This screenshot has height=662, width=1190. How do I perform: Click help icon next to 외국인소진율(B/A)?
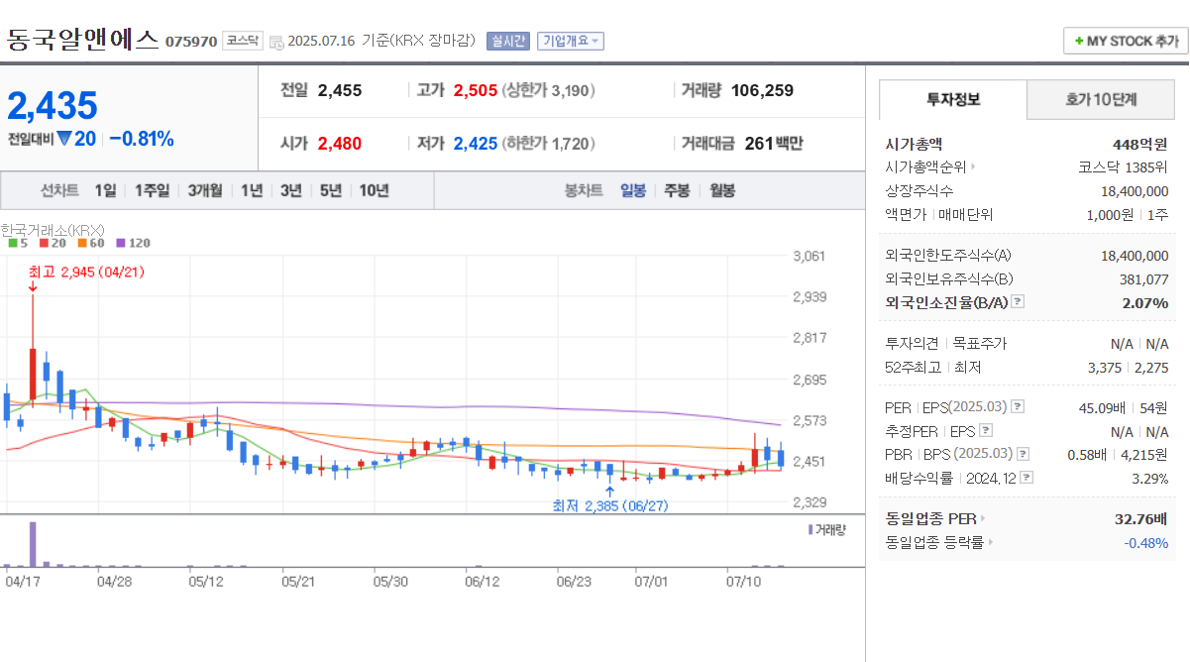(1017, 302)
